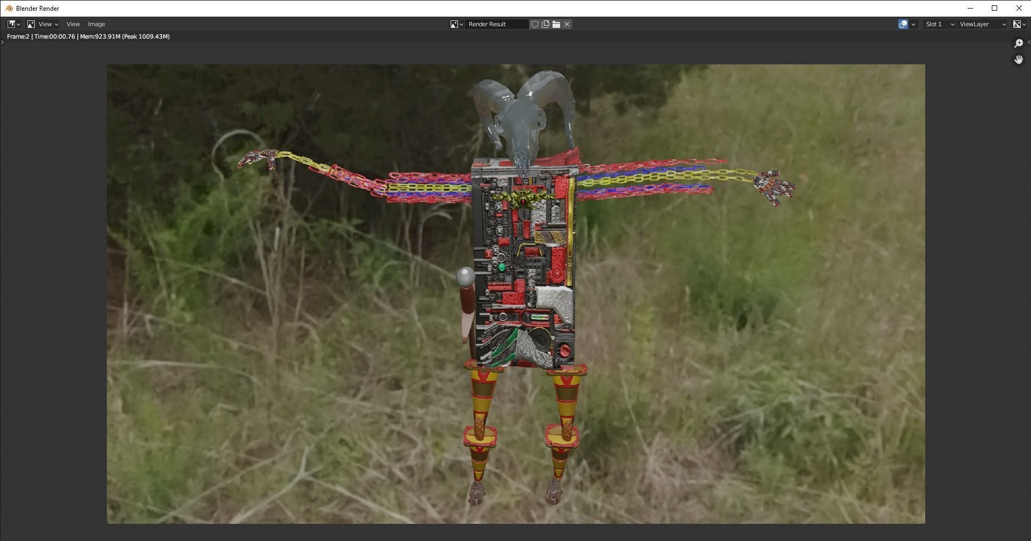Click the browse image datablock icon
1031x541 pixels.
454,24
